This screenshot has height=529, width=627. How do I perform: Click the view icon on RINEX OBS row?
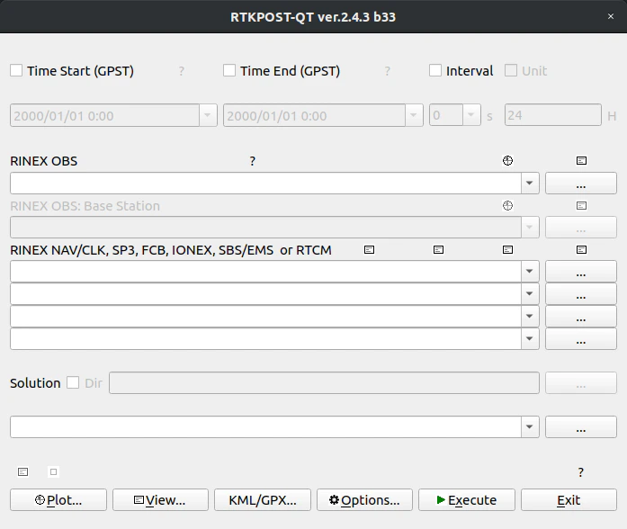(581, 161)
